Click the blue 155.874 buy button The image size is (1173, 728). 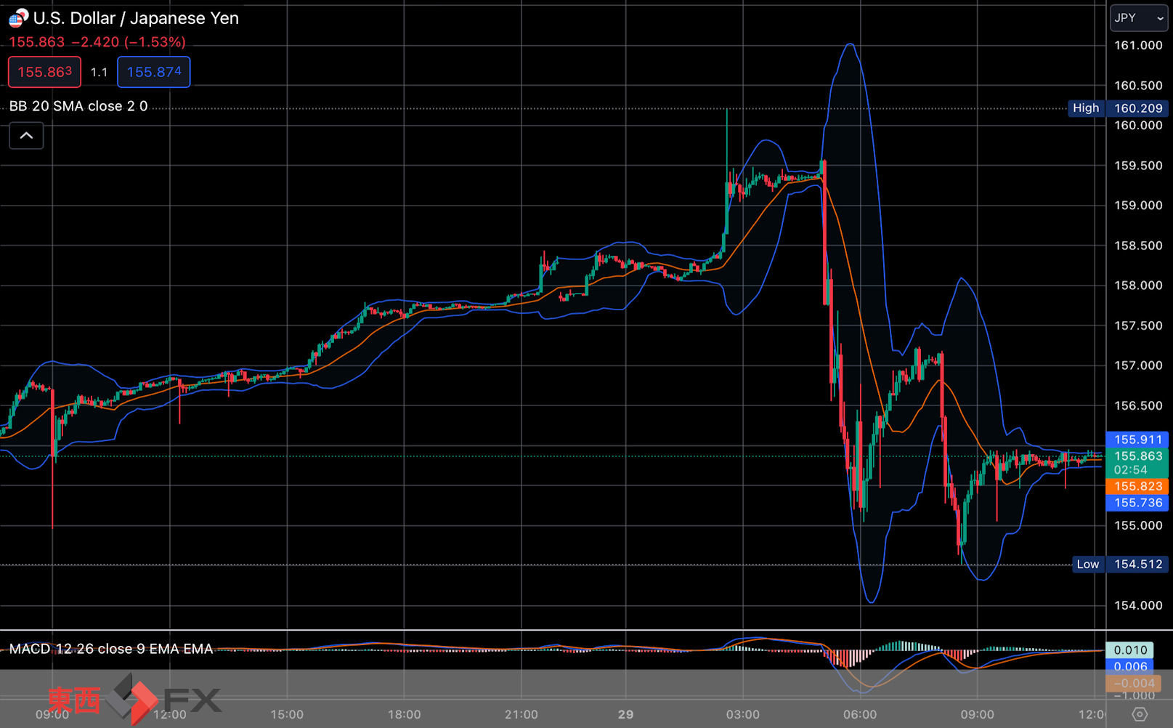point(154,72)
